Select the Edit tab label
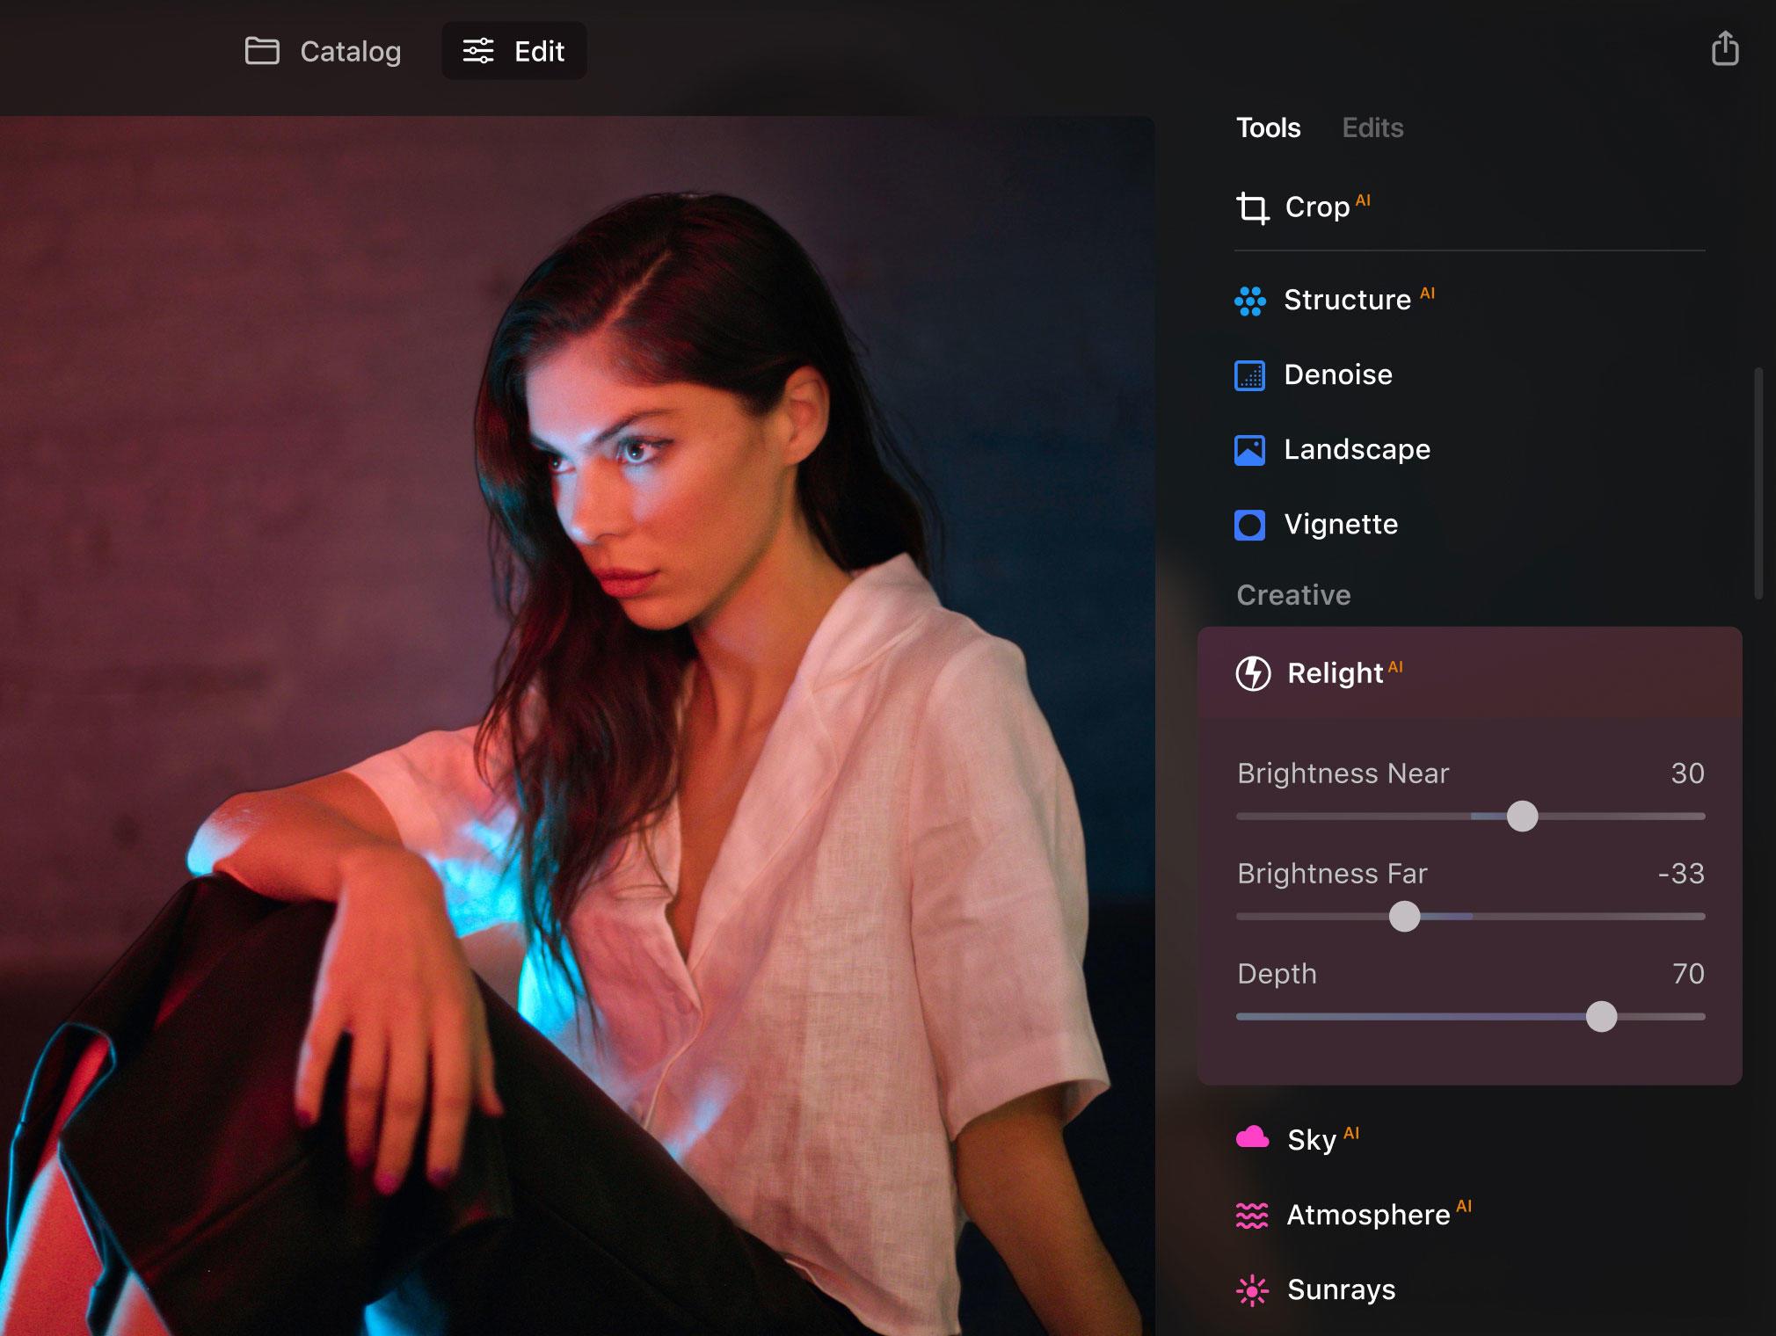This screenshot has height=1336, width=1776. pos(539,52)
